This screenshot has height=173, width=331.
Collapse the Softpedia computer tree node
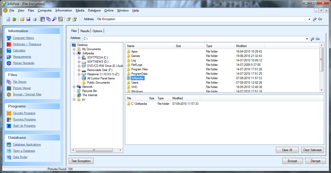[x=74, y=53]
